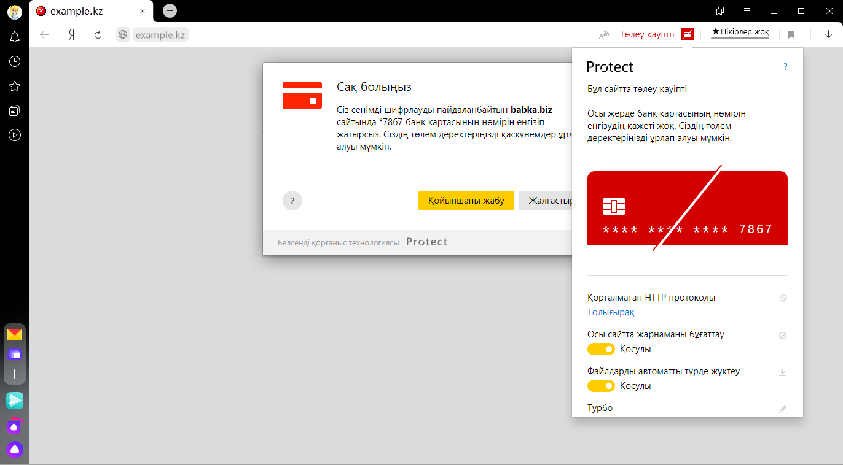Click the ad-block crossed circle icon
The image size is (843, 465).
coord(783,336)
